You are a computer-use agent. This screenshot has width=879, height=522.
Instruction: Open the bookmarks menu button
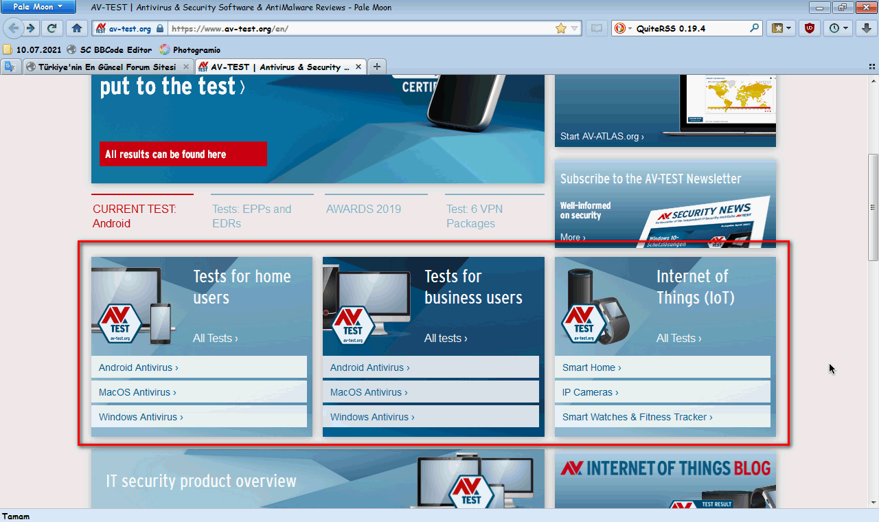point(781,29)
